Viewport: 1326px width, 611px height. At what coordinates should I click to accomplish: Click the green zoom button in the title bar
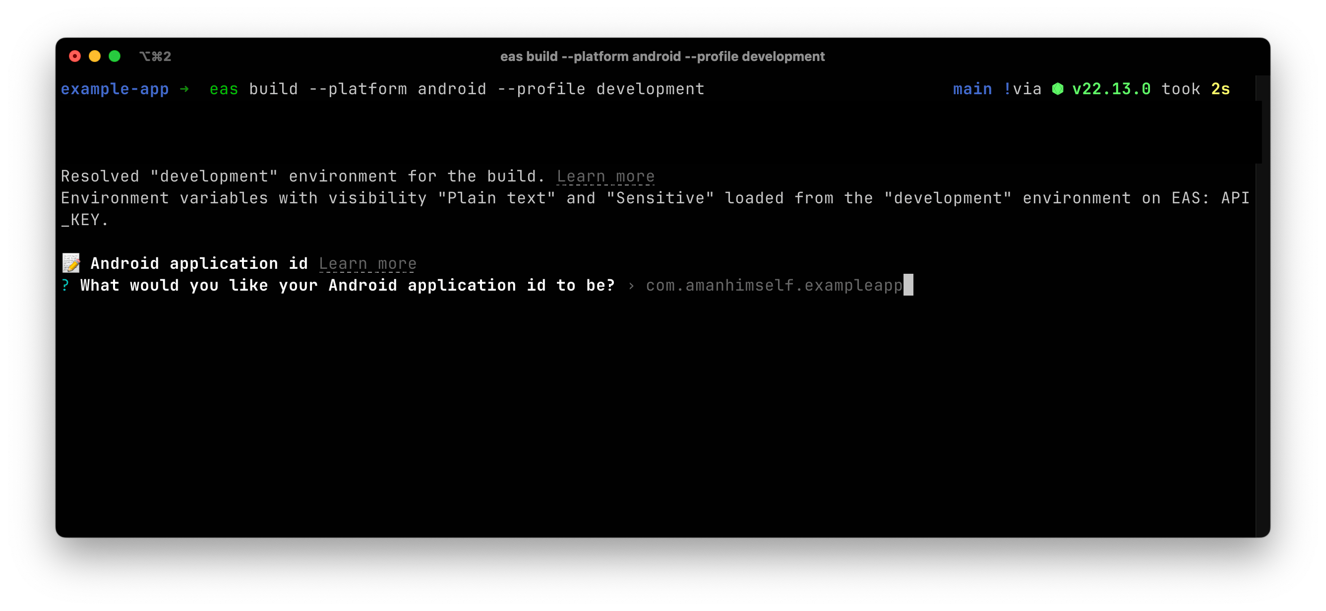[x=114, y=56]
